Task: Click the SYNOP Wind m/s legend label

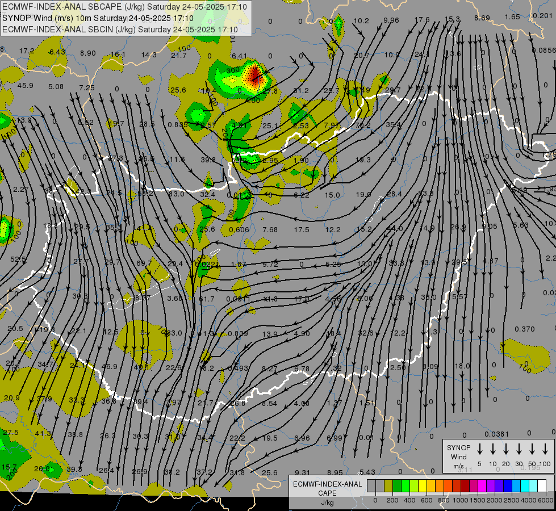Action: point(458,456)
